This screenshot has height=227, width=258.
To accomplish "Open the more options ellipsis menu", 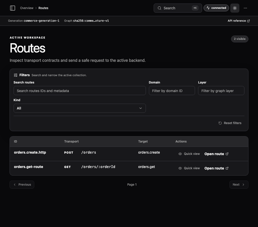I will tap(245, 8).
